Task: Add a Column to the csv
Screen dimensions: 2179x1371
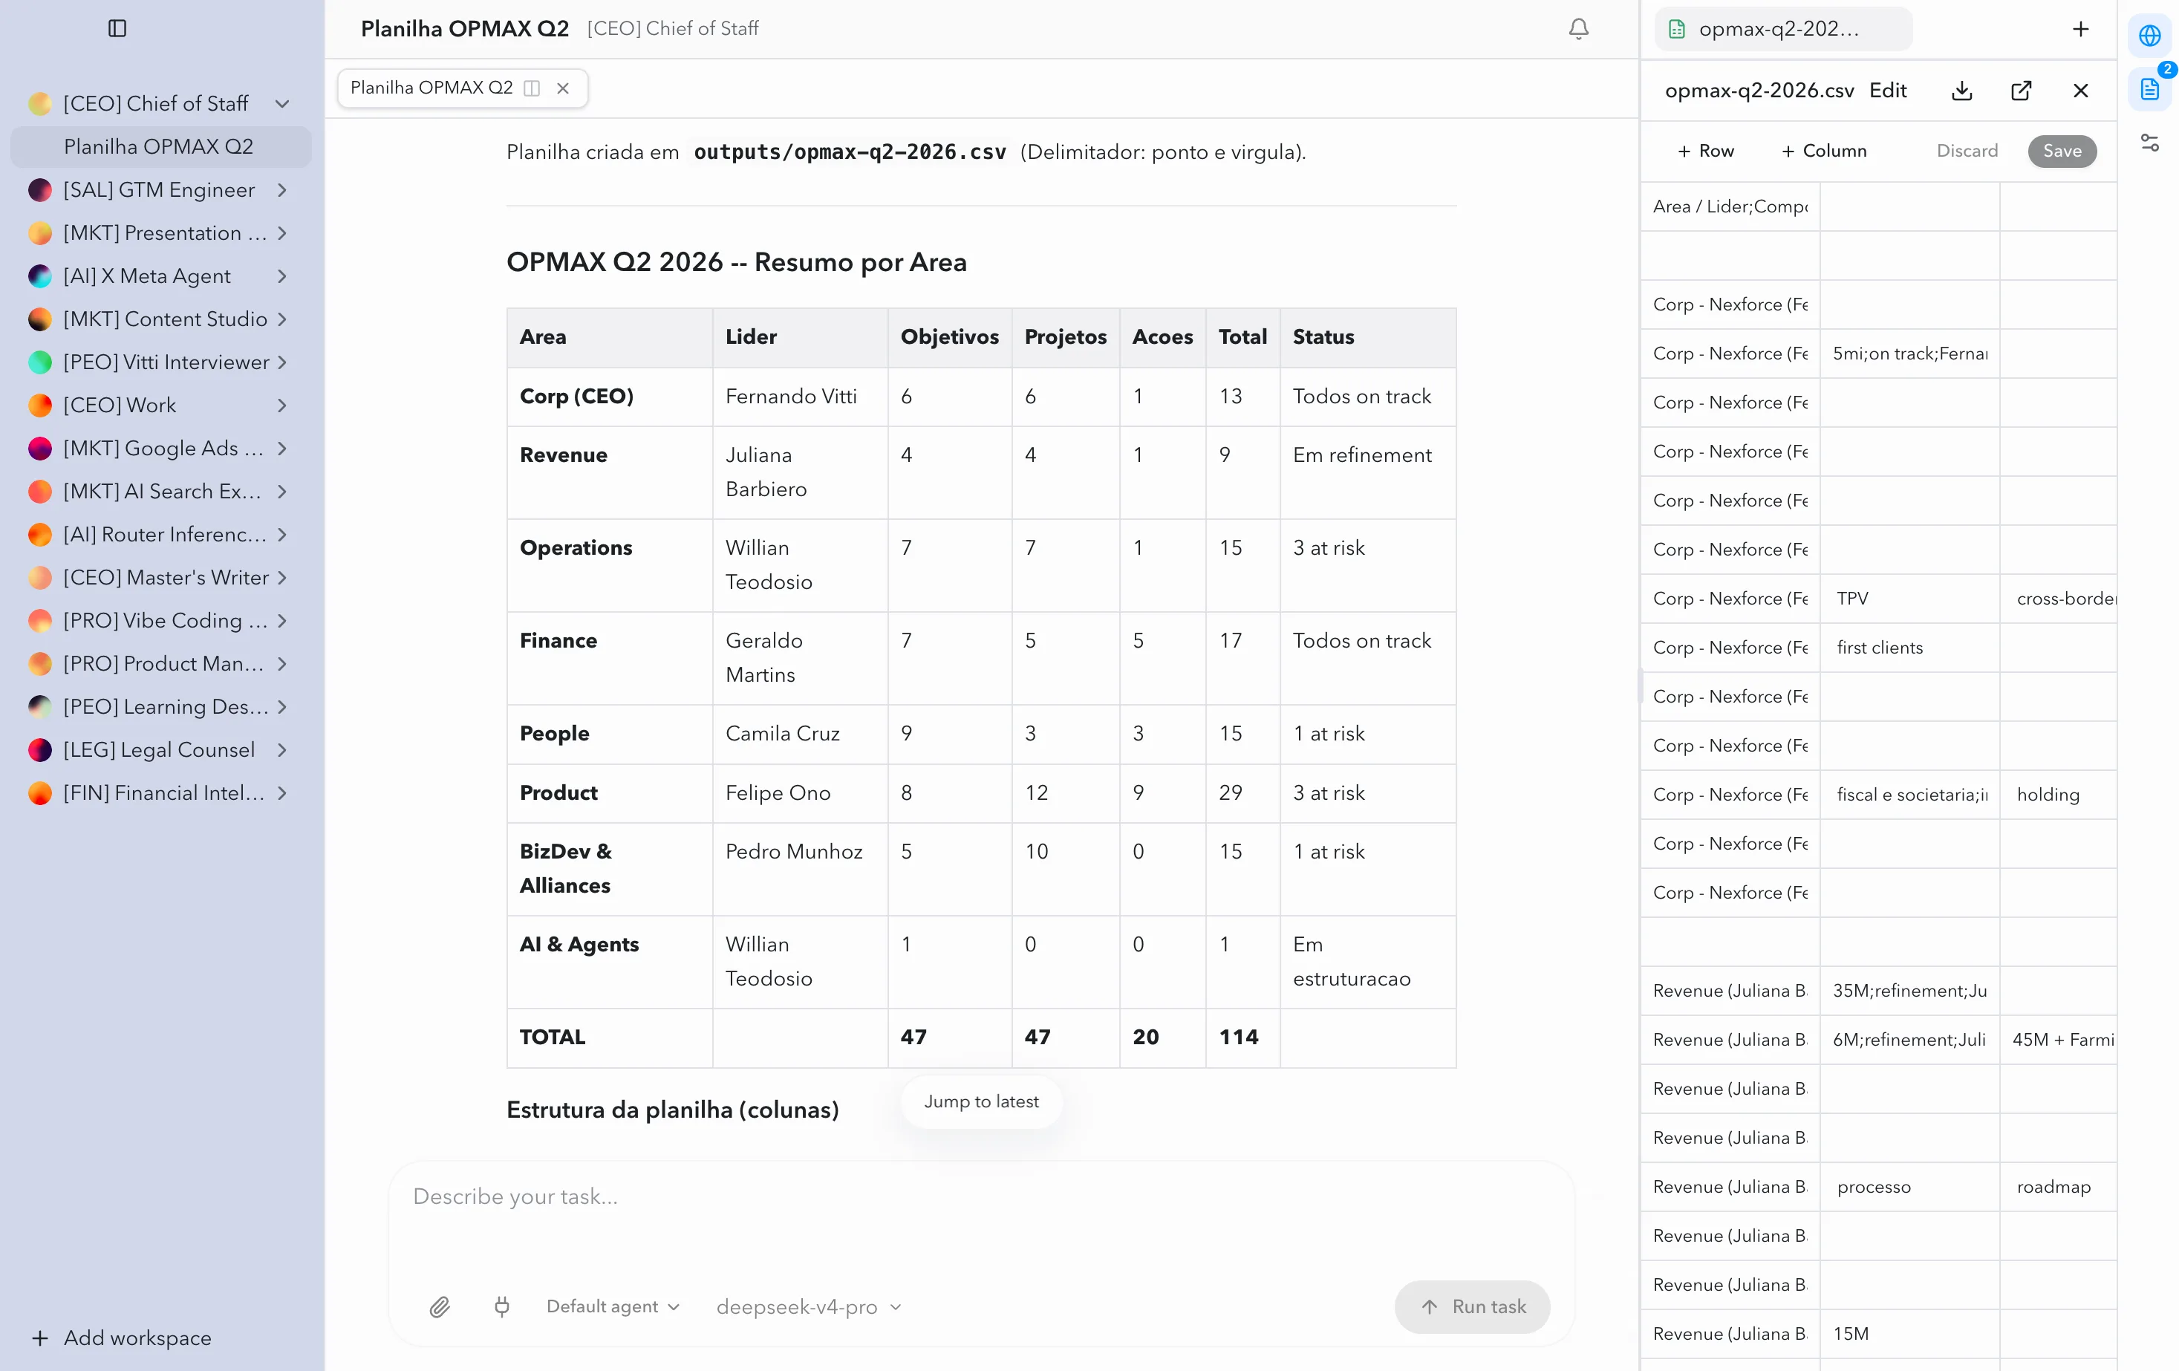Action: click(x=1823, y=151)
